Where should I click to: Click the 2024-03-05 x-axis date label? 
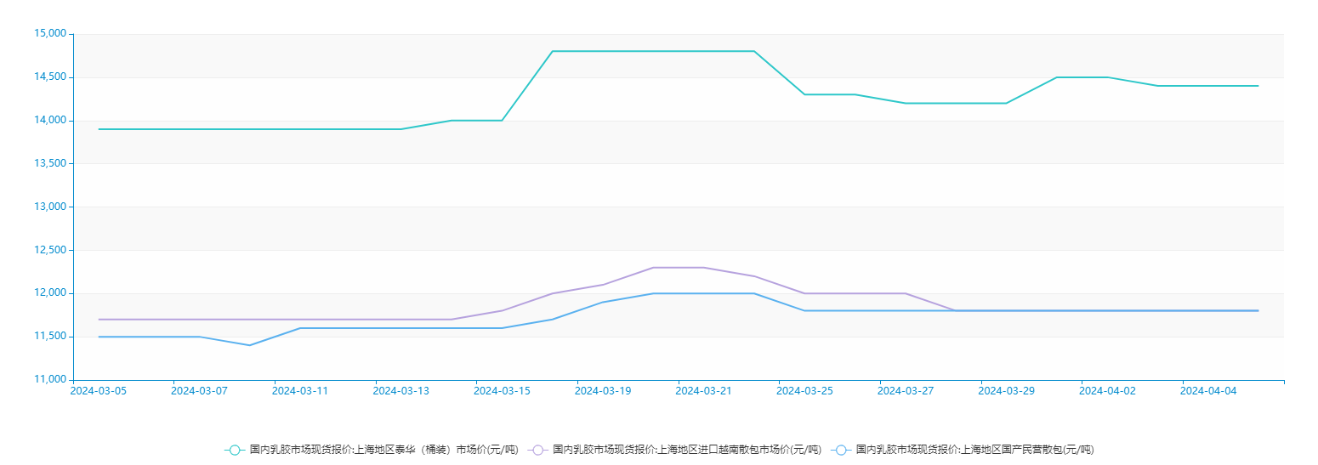[98, 391]
